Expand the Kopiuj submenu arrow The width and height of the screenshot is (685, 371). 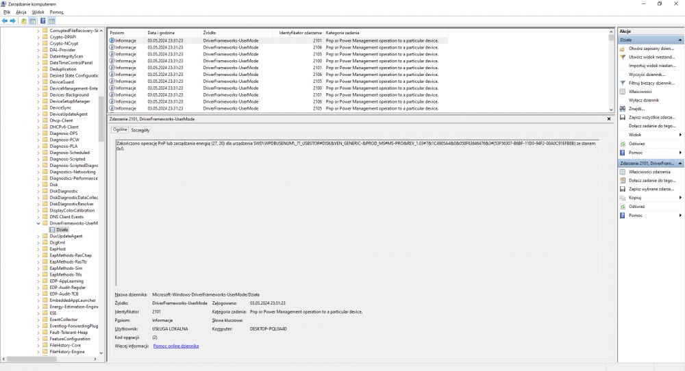[680, 197]
